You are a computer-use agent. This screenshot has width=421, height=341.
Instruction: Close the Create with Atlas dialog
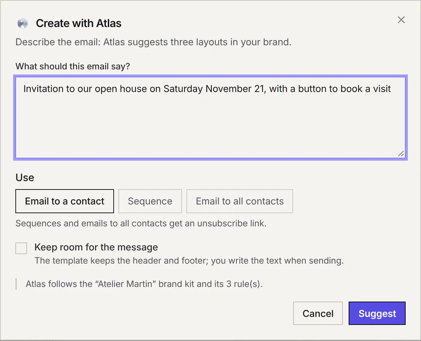[401, 20]
